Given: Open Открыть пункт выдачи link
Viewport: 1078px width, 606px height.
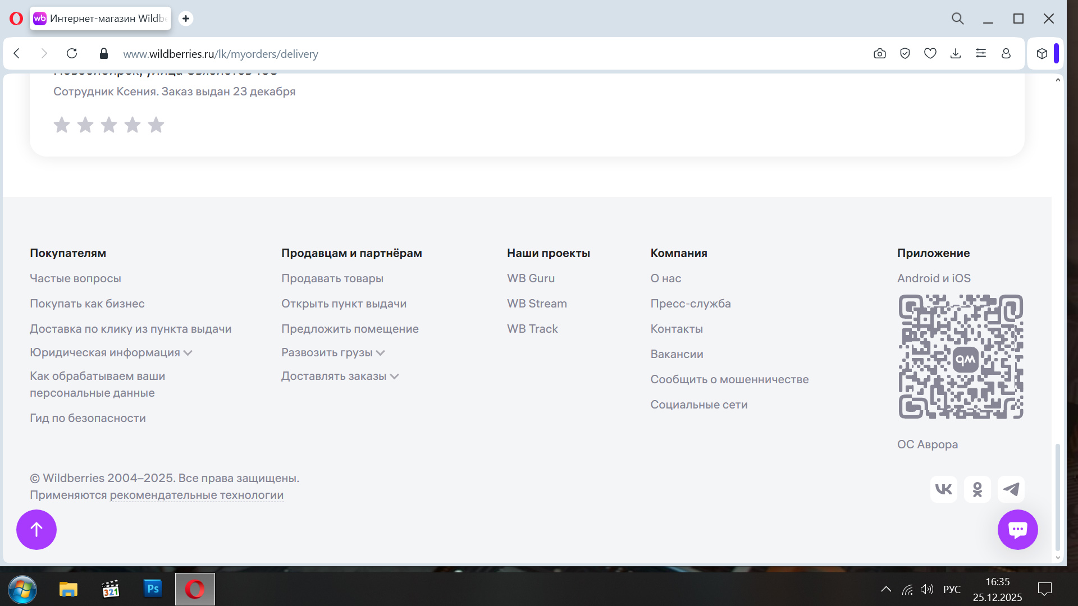Looking at the screenshot, I should tap(344, 304).
